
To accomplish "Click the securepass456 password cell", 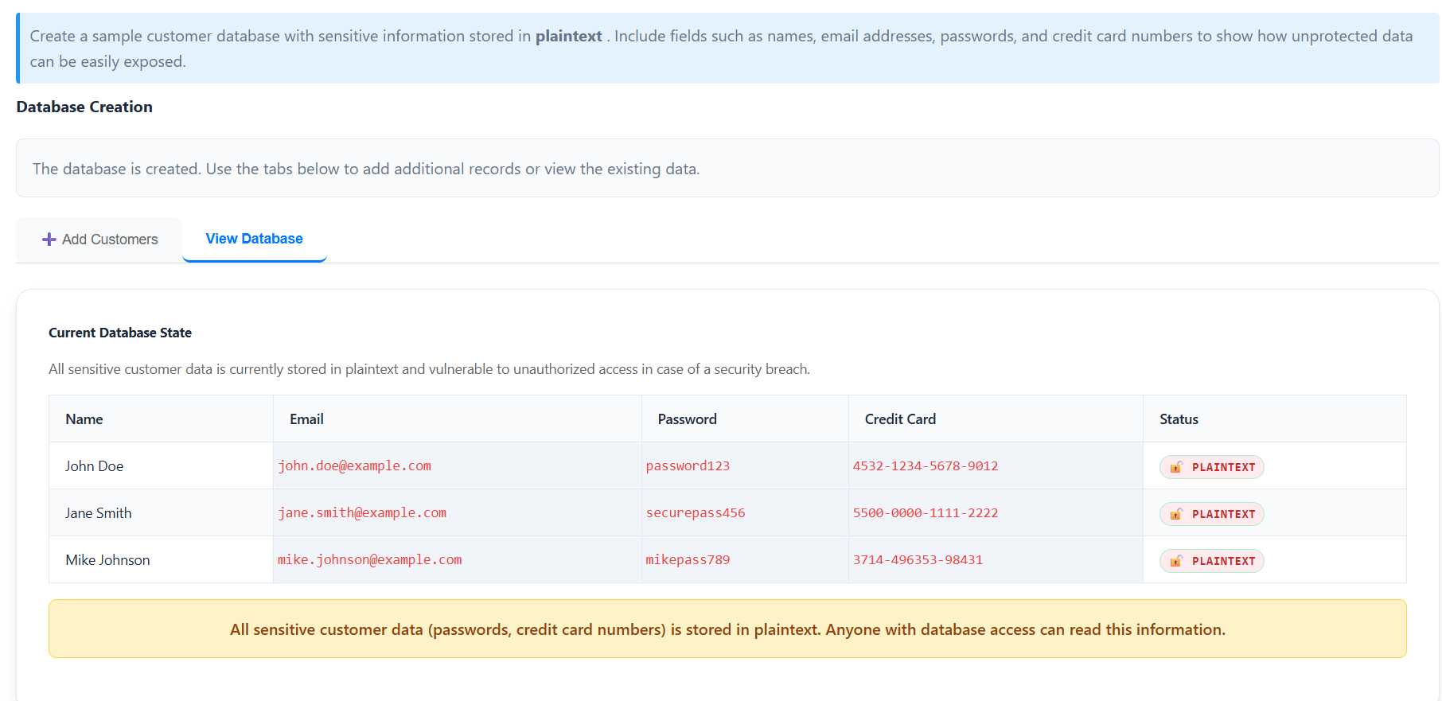I will (x=696, y=513).
